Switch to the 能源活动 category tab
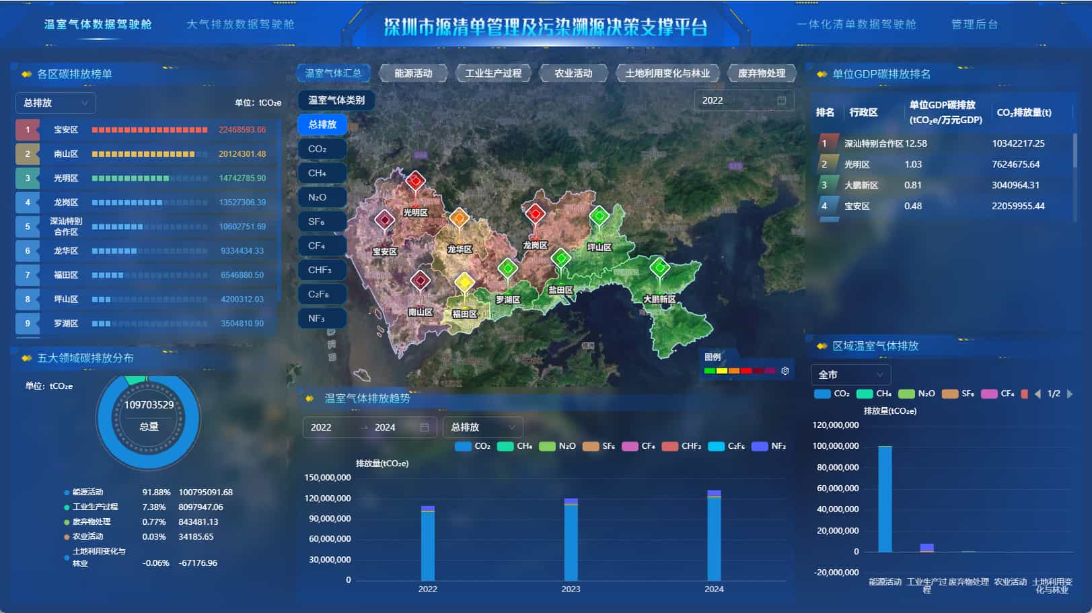 (412, 73)
